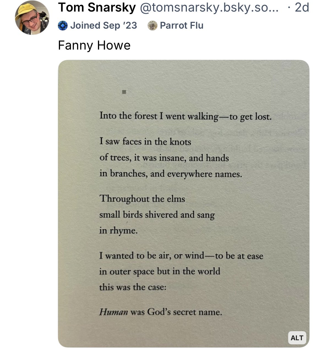Click the small square mark above the poem
Viewport: 322px width, 354px height.
click(124, 92)
